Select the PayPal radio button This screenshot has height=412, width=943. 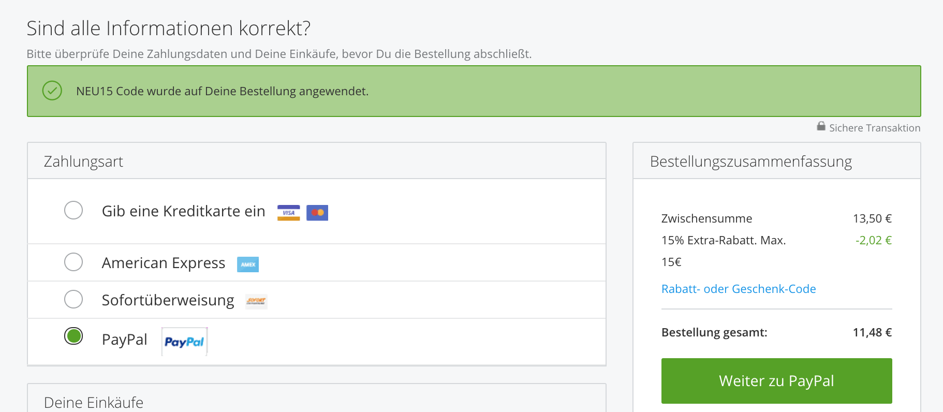click(73, 336)
